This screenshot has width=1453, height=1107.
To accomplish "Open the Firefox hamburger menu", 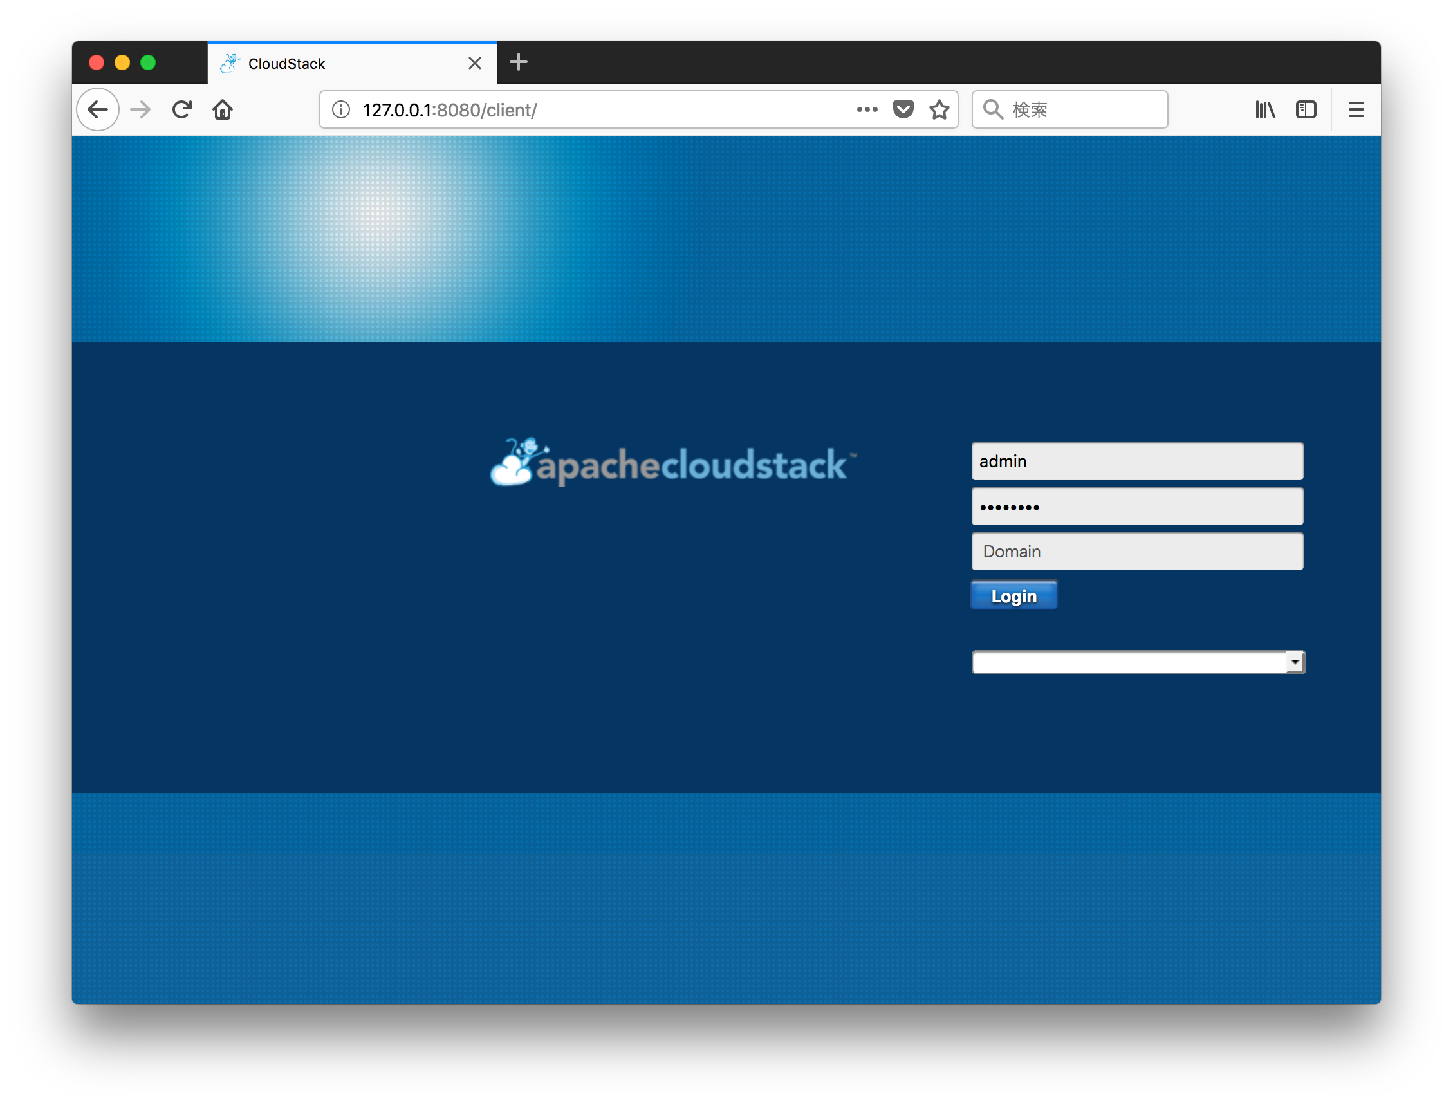I will (1356, 109).
